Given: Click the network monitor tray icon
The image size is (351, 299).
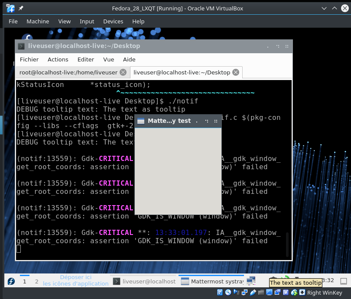Looking at the screenshot, I should tap(251, 281).
